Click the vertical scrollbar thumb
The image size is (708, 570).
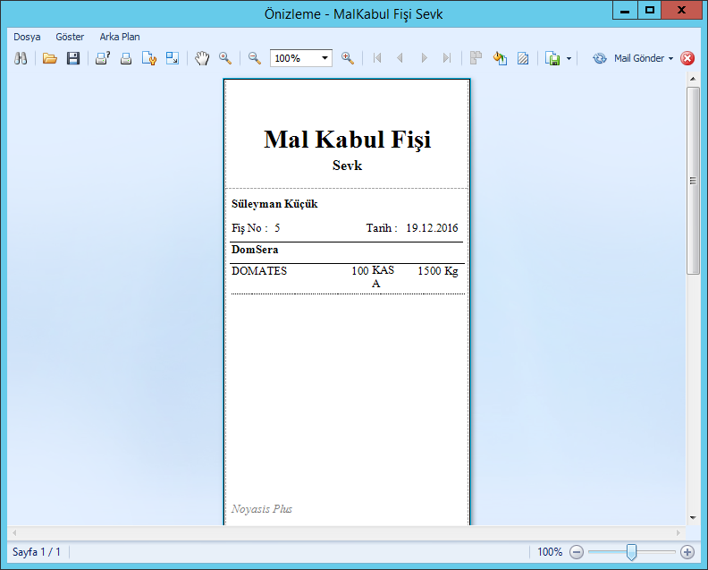(x=693, y=181)
